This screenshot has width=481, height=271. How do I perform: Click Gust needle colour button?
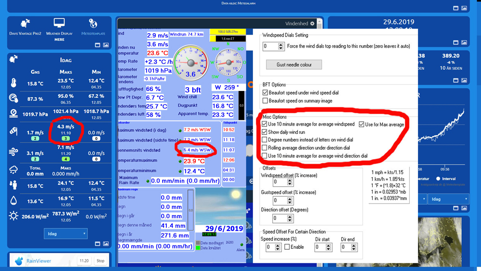pyautogui.click(x=294, y=65)
